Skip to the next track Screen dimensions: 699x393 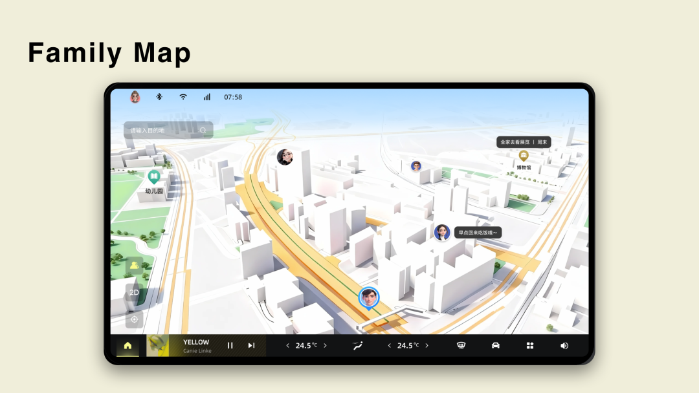[251, 345]
